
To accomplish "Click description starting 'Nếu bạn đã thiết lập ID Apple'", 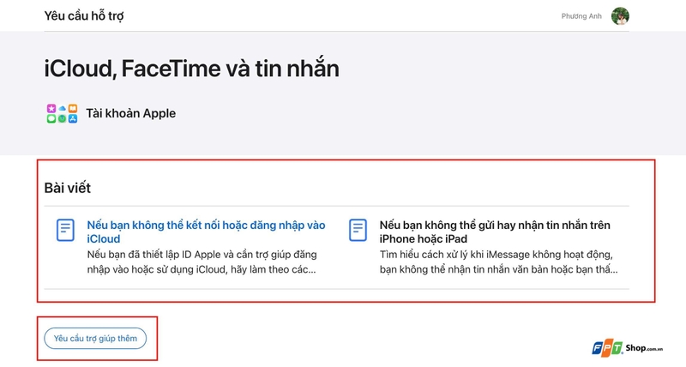I will click(x=202, y=262).
